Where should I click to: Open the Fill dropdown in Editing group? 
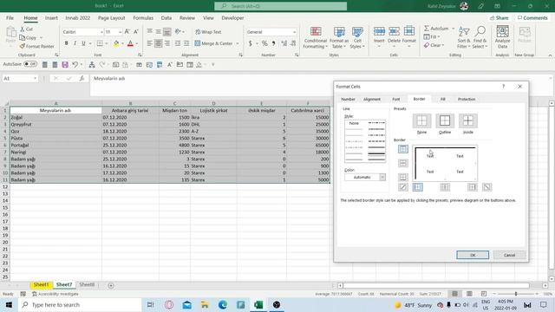432,36
